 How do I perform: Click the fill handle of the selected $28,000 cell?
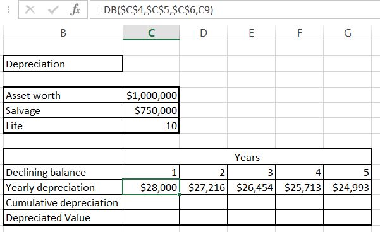tap(179, 194)
